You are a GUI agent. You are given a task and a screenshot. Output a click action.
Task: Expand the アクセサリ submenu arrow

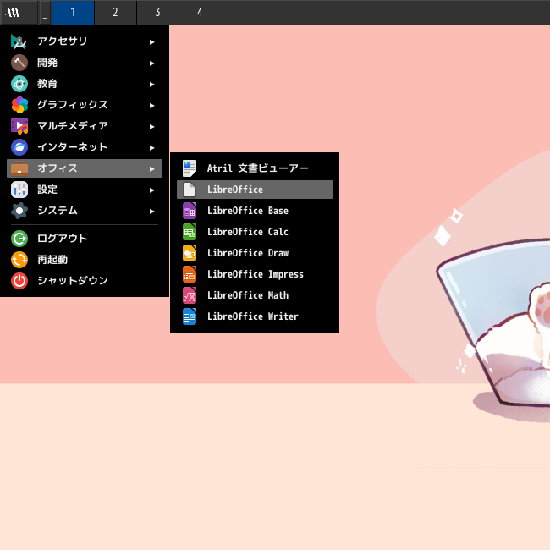click(151, 42)
